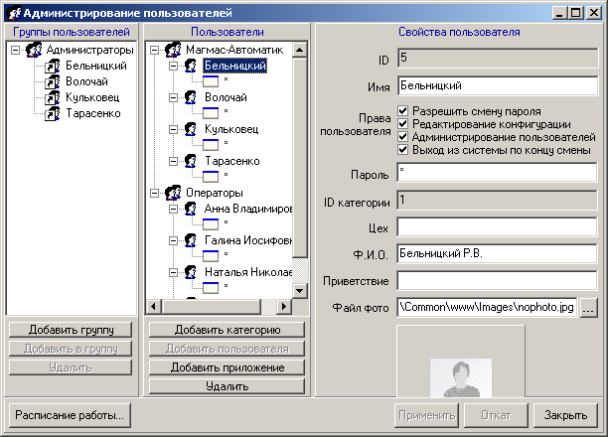The width and height of the screenshot is (608, 437).
Task: Click the Операторы category icon
Action: [x=173, y=193]
